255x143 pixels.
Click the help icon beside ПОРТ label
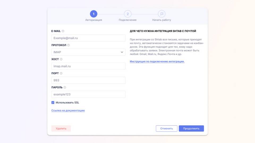(61, 73)
